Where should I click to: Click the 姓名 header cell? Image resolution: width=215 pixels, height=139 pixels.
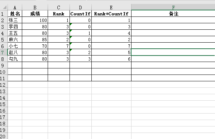click(x=15, y=14)
